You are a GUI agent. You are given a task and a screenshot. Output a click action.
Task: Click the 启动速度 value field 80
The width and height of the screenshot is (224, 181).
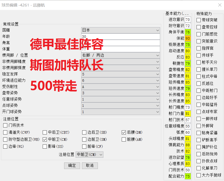(x=188, y=51)
